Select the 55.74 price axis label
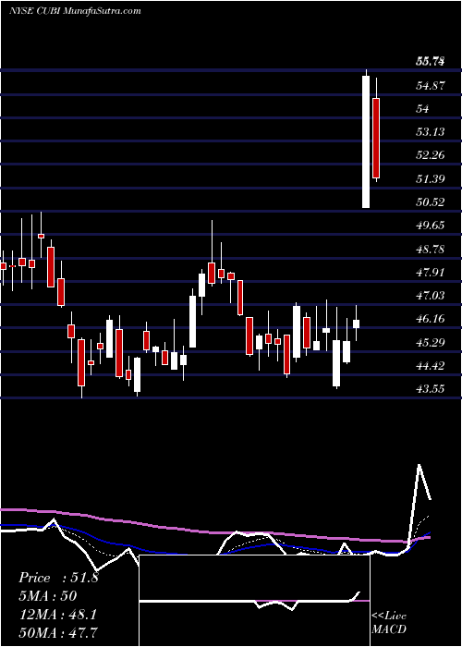 click(431, 62)
